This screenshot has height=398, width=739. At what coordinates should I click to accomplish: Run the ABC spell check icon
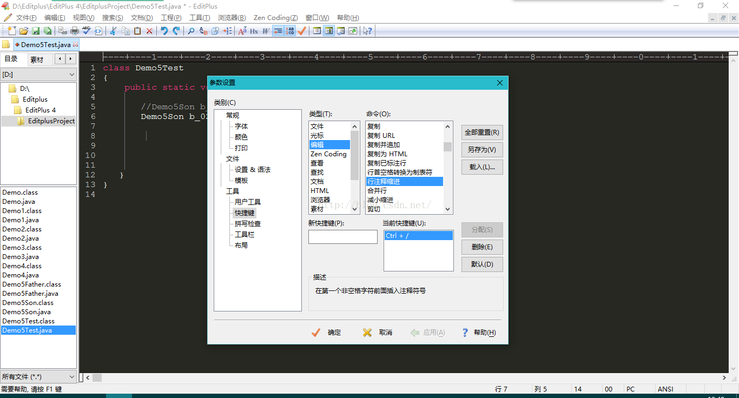pos(87,31)
